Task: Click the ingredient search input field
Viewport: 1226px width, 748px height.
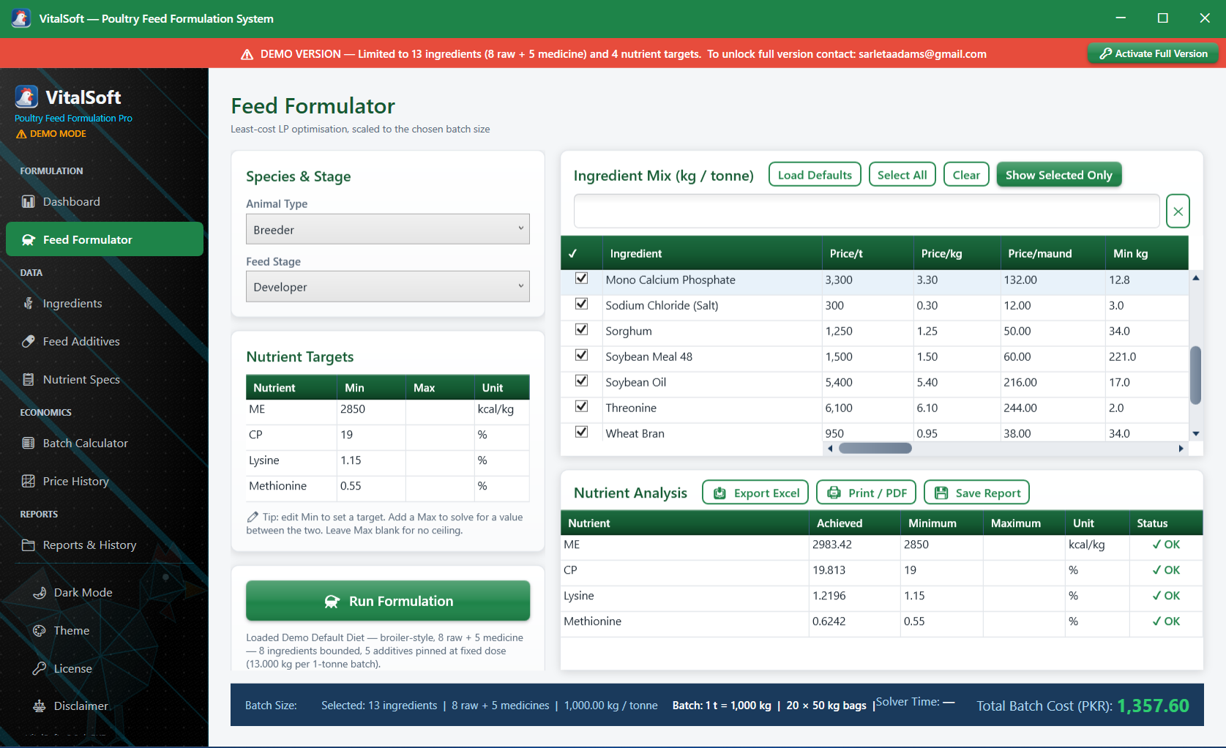Action: pos(867,212)
